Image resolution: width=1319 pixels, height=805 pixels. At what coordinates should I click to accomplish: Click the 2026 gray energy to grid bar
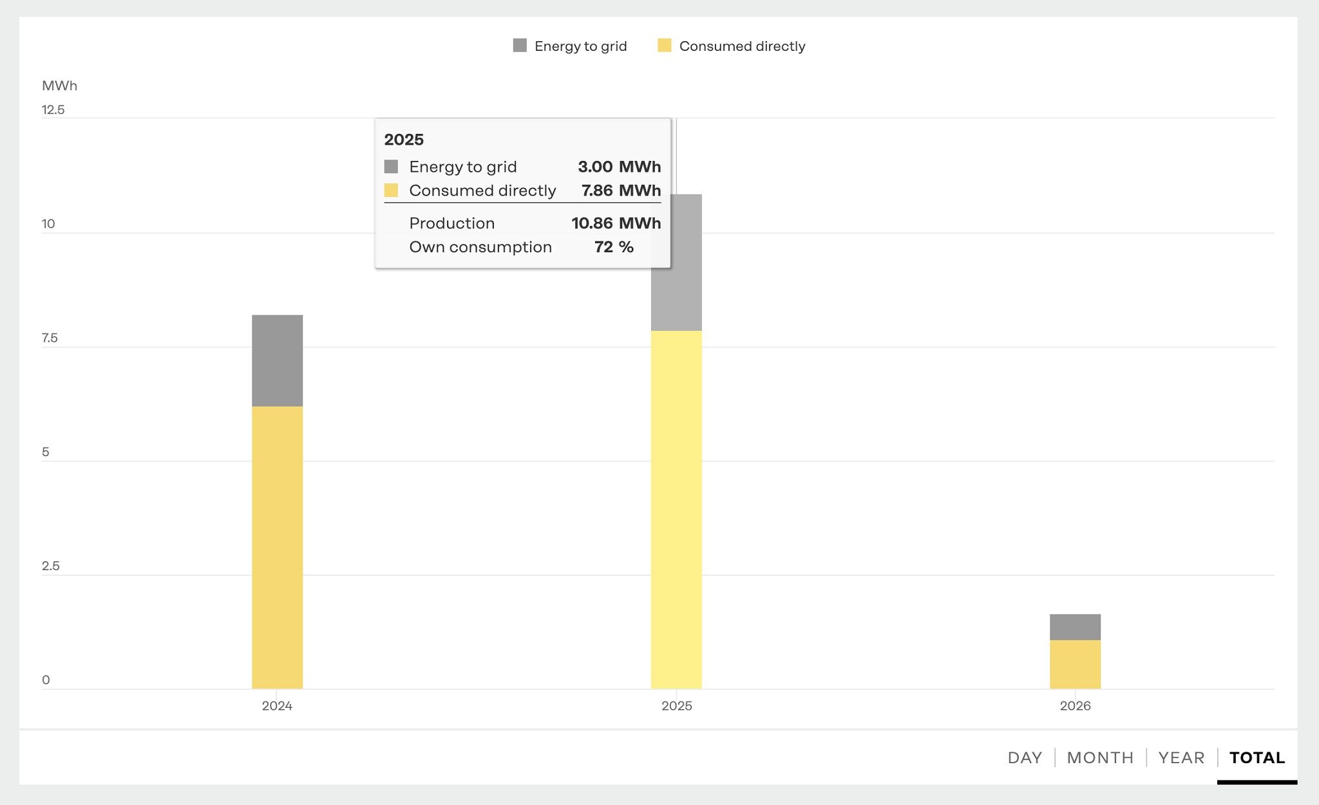coord(1075,627)
